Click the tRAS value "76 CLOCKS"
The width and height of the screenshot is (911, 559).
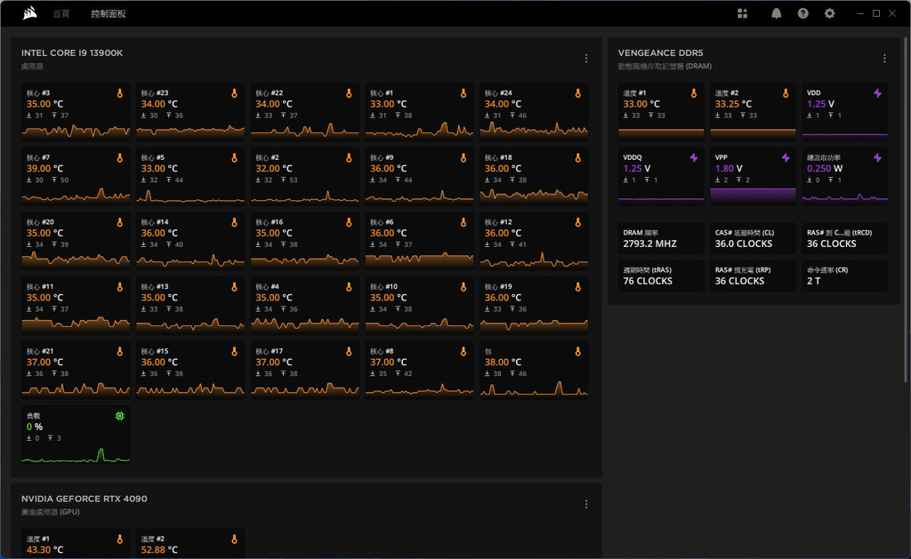[x=648, y=281]
